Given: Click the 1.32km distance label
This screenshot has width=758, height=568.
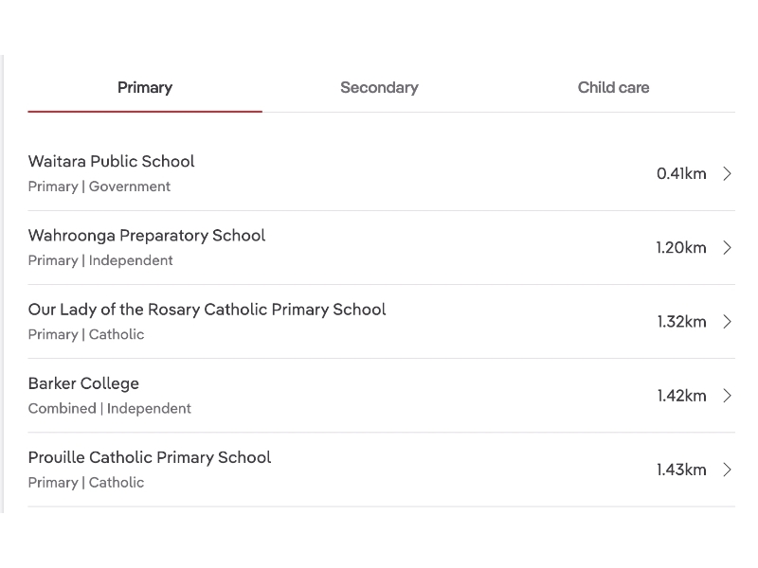Looking at the screenshot, I should pos(681,322).
